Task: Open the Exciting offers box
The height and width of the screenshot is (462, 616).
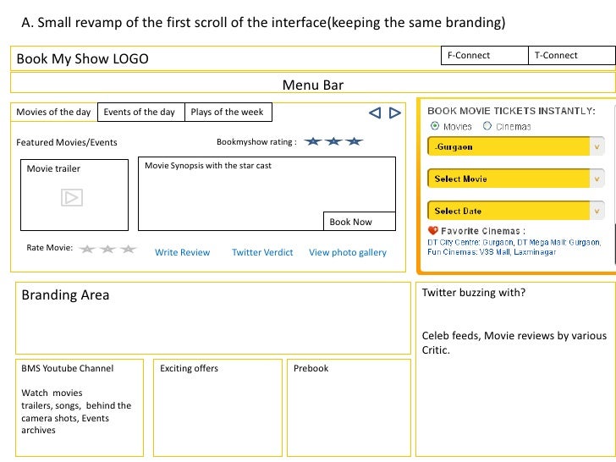Action: (x=217, y=408)
